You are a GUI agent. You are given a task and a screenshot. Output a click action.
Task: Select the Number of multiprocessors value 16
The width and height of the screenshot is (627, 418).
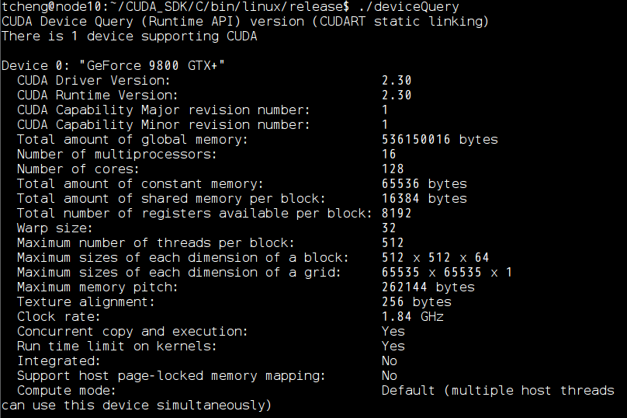[x=389, y=155]
